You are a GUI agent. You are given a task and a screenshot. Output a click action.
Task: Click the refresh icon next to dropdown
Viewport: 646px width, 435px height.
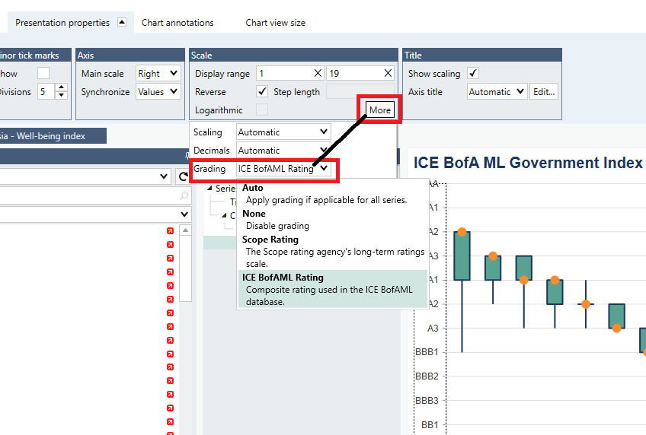click(x=183, y=176)
